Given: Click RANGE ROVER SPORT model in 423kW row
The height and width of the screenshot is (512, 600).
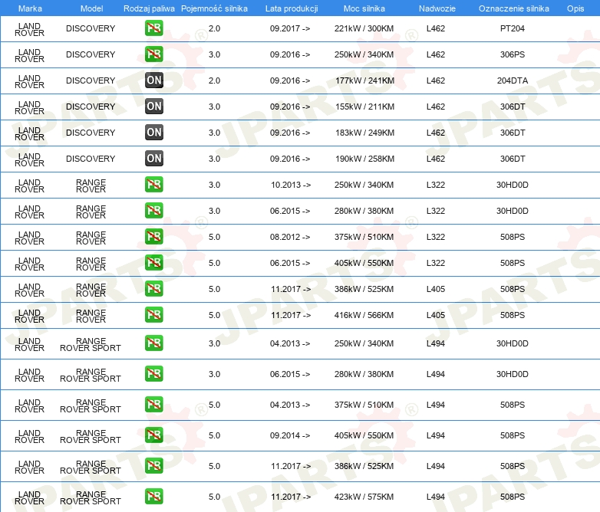Looking at the screenshot, I should [x=91, y=497].
